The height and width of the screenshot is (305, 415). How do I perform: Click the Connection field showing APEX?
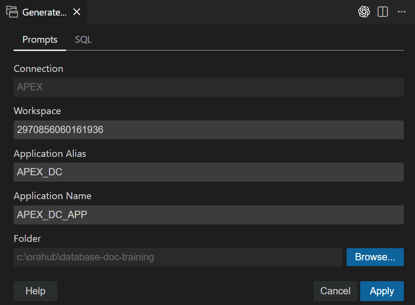209,87
